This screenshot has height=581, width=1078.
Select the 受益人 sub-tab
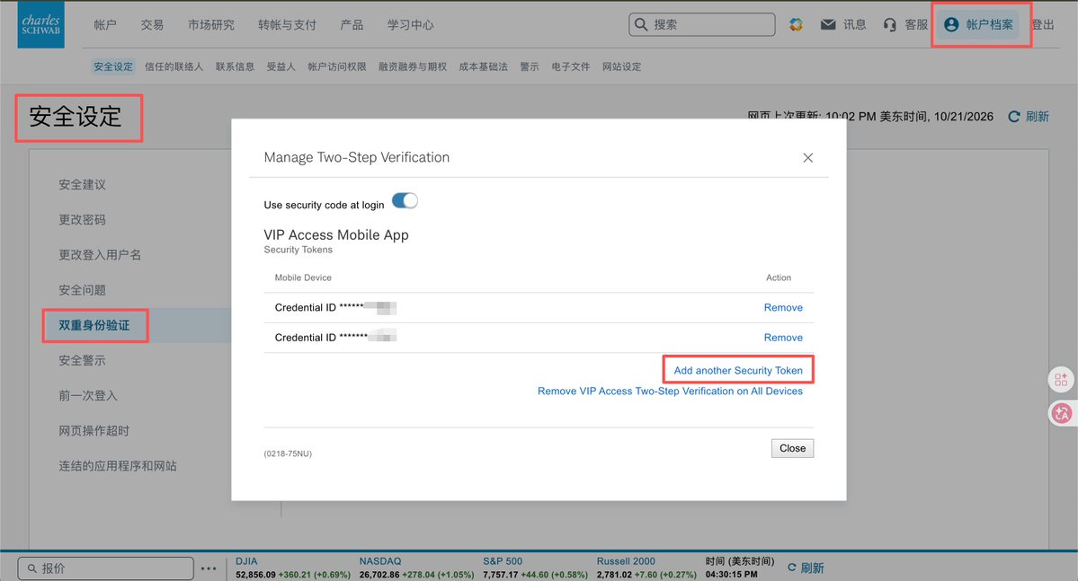[x=281, y=66]
